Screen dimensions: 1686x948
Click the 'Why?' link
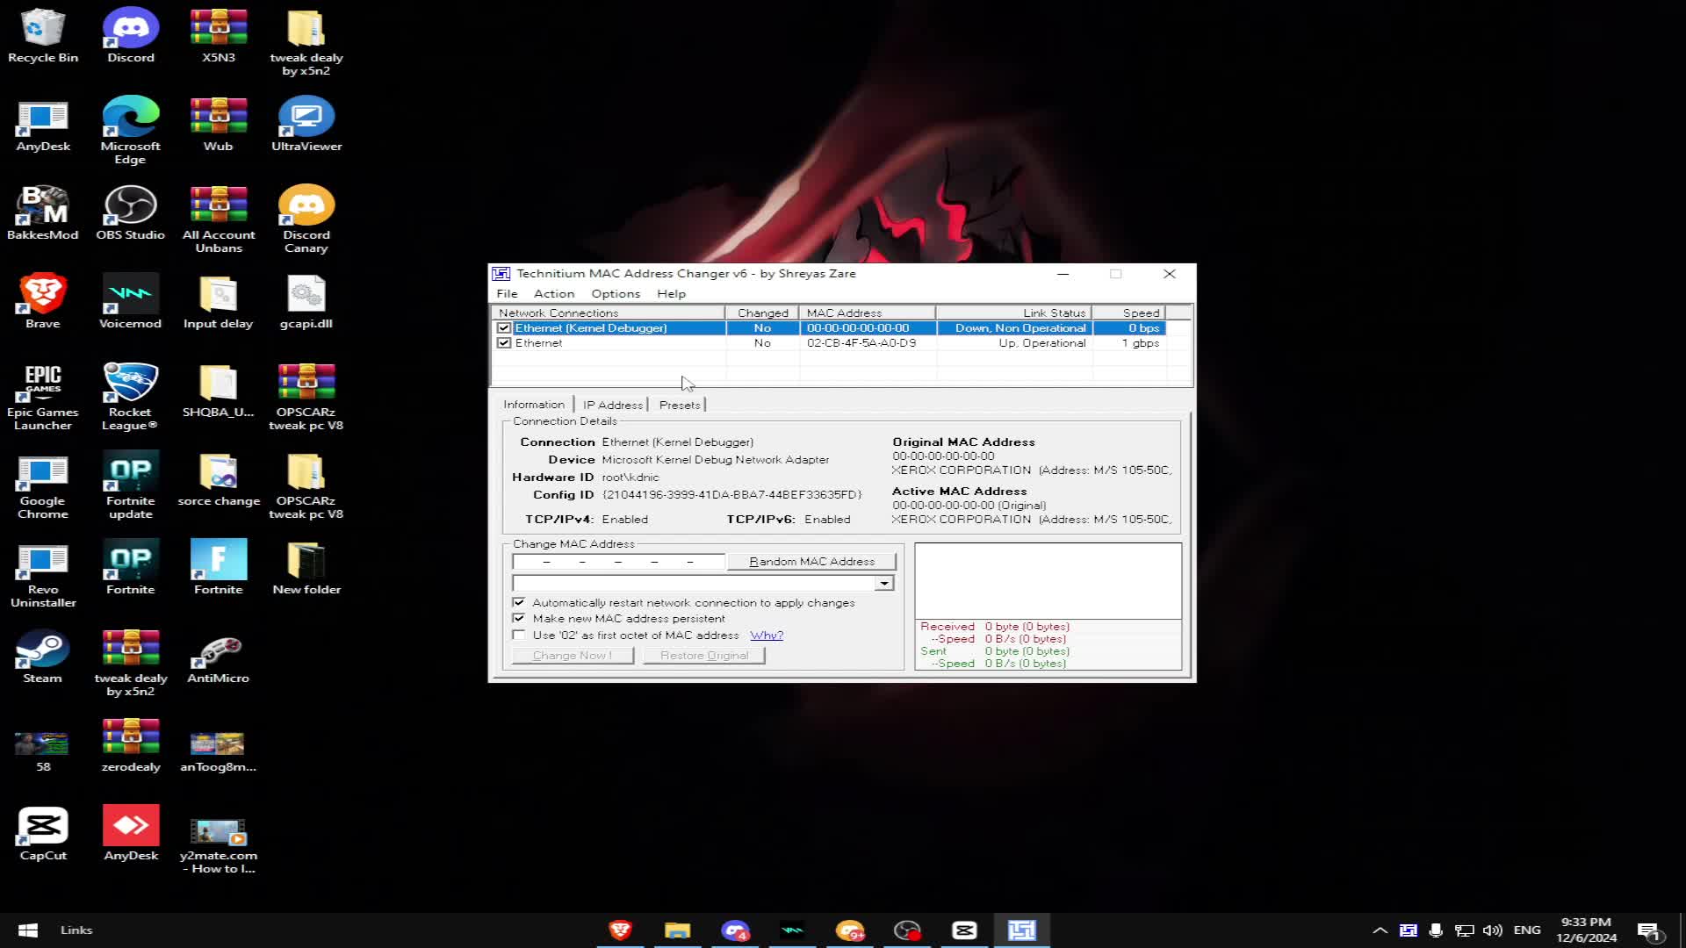[x=766, y=635]
